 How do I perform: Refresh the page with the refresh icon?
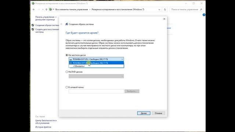pyautogui.click(x=165, y=10)
